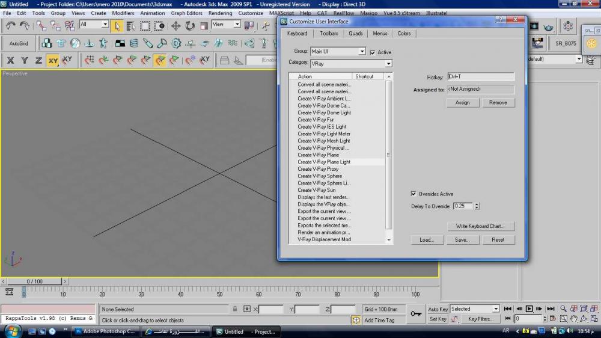Toggle the Active checkbox for Main UI
Image resolution: width=601 pixels, height=338 pixels.
click(x=373, y=52)
